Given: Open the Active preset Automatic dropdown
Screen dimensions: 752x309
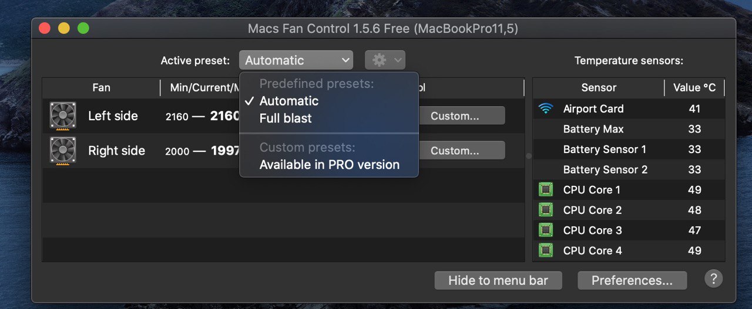Looking at the screenshot, I should tap(296, 60).
